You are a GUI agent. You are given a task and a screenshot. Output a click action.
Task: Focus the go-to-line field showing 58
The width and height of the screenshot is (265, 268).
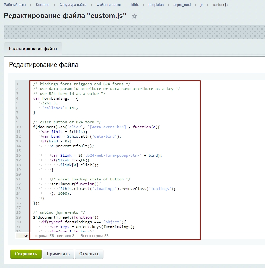point(22,236)
